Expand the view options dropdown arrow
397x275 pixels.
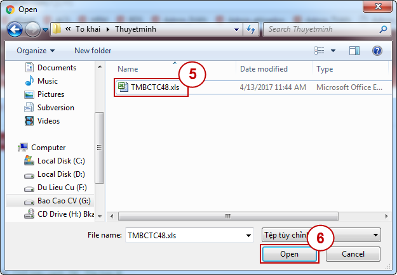coord(333,51)
